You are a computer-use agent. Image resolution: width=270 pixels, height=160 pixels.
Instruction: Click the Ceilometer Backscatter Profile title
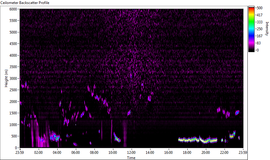[25, 3]
